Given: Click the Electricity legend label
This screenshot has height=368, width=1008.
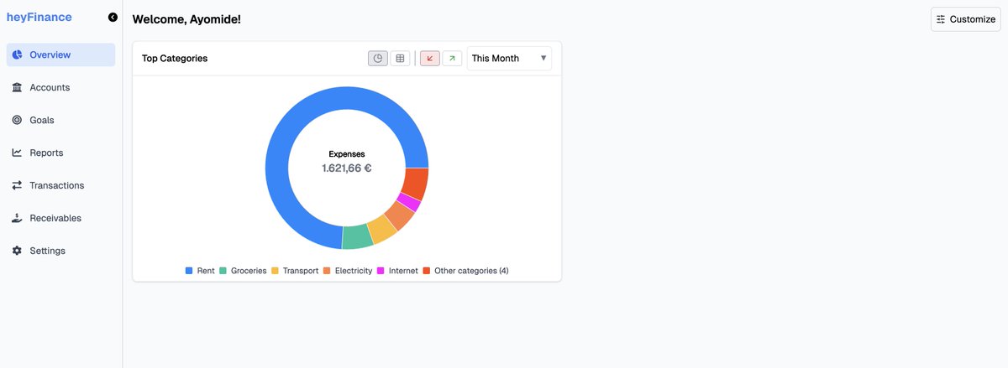Looking at the screenshot, I should click(354, 271).
